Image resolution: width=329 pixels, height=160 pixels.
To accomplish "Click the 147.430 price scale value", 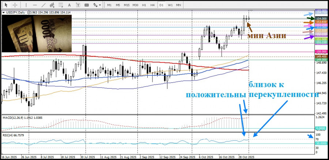I will (x=321, y=73).
